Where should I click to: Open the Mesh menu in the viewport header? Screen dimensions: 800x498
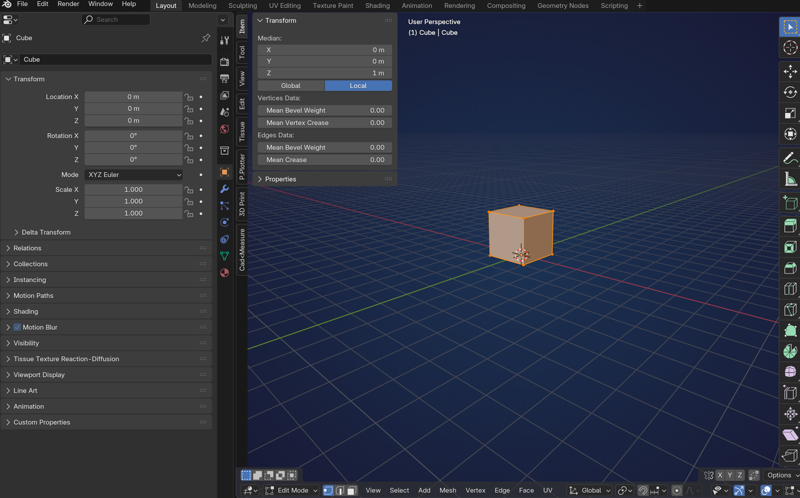coord(447,491)
